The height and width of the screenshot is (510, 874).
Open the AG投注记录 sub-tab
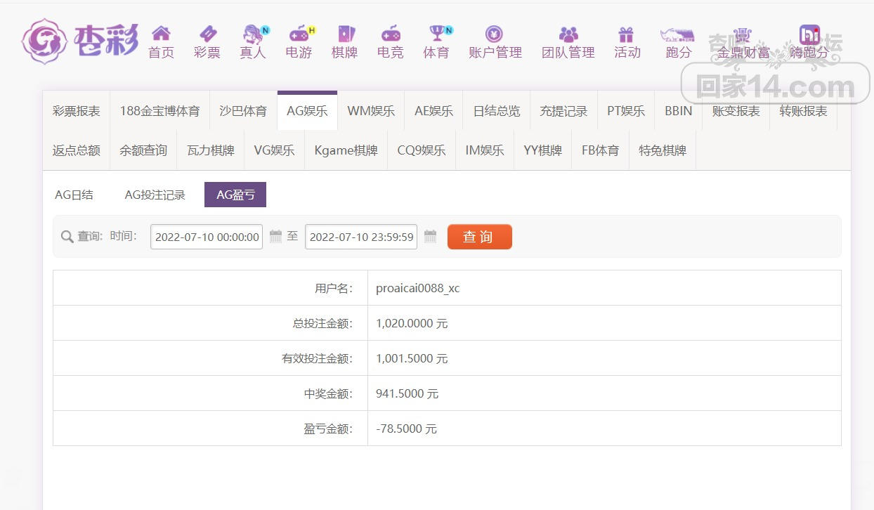tap(155, 195)
